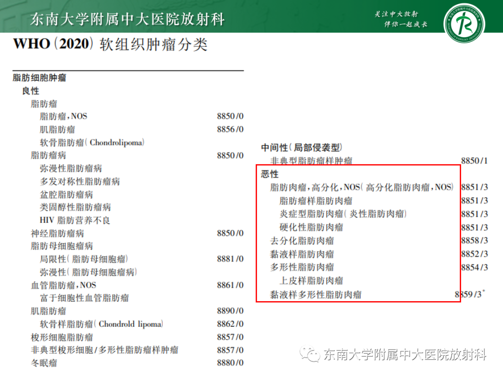The image size is (503, 377).
Task: Click the round green hospital radiology logo
Action: 464,24
